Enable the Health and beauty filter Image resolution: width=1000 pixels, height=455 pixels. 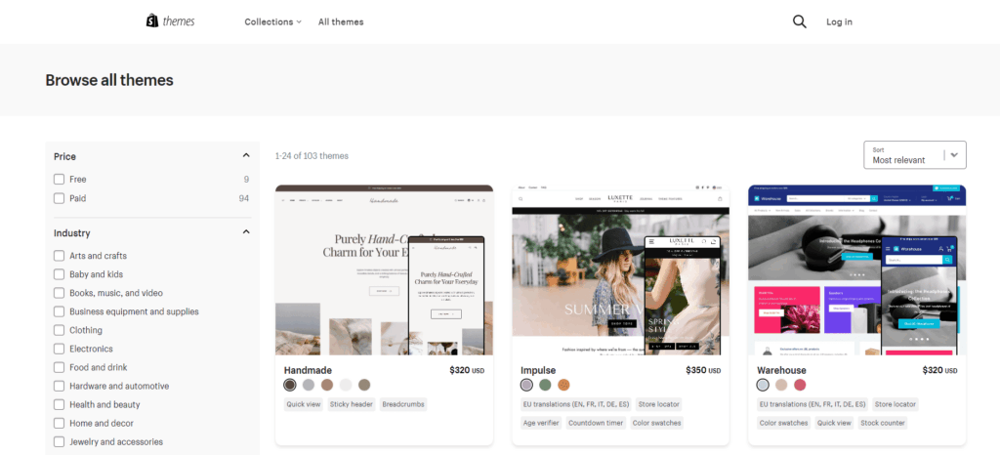pyautogui.click(x=60, y=404)
